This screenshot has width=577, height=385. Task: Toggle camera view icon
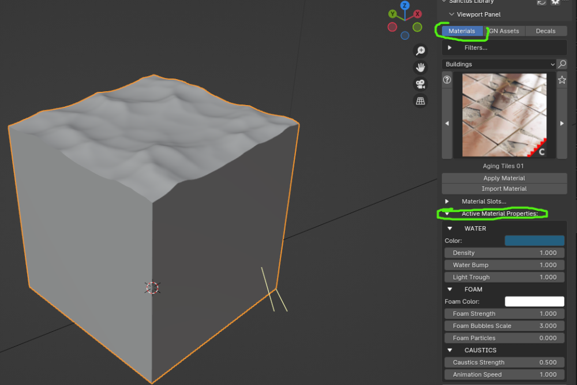pos(420,84)
